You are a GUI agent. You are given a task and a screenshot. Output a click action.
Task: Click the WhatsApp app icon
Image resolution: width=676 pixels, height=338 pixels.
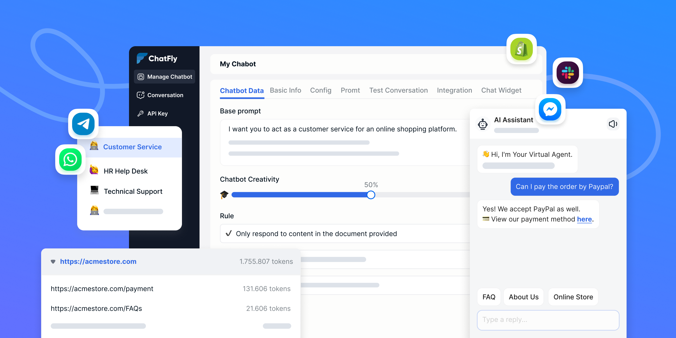coord(70,160)
